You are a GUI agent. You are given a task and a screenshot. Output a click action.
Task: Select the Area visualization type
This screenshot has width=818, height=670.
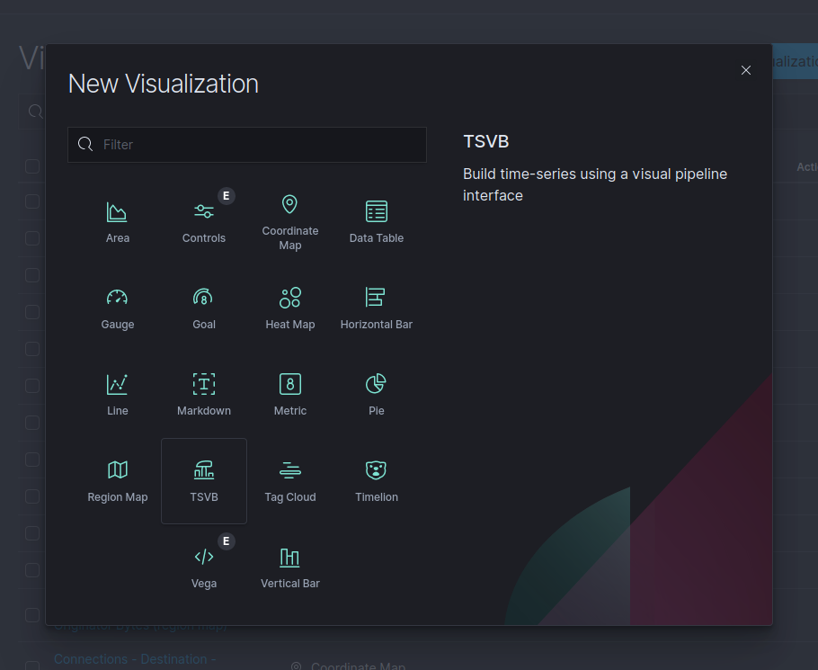[118, 219]
